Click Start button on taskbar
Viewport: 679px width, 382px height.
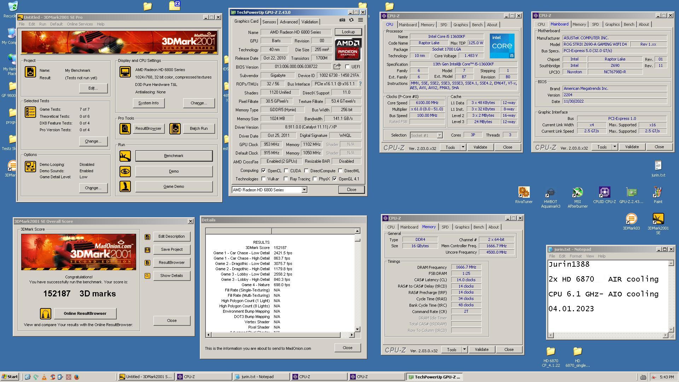[10, 377]
